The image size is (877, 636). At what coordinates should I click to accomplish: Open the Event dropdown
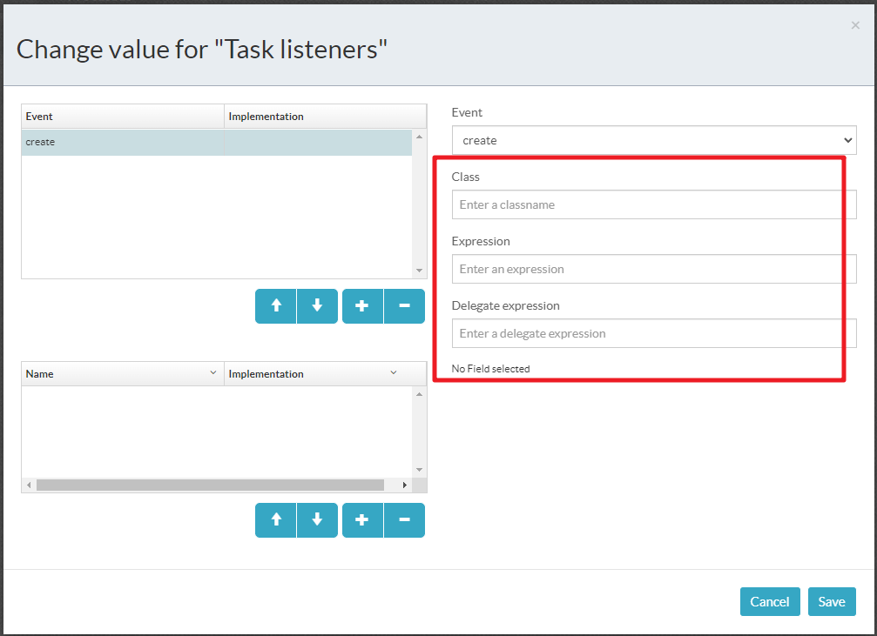(653, 140)
